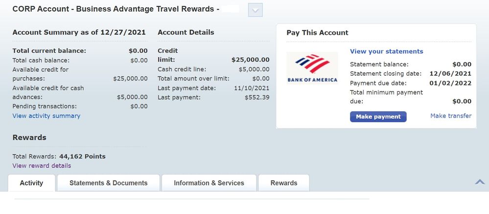Click the CORP Account title heading
Screen dimensions: 489x214
(115, 9)
